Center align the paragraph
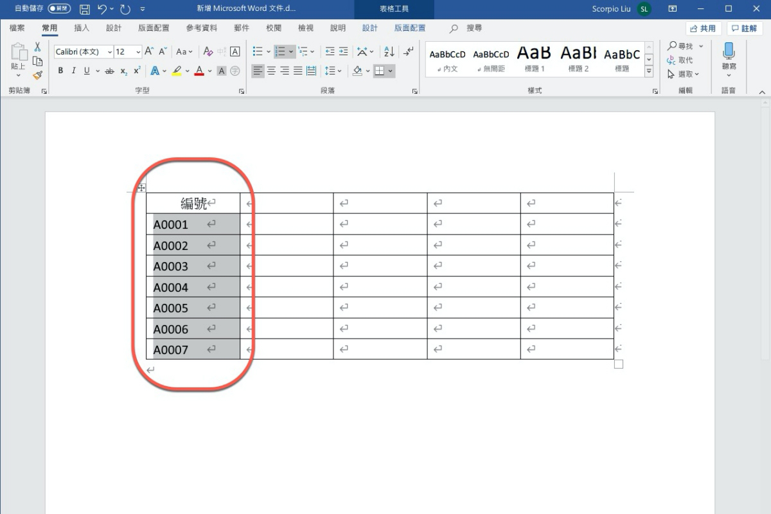The width and height of the screenshot is (771, 514). (x=271, y=71)
